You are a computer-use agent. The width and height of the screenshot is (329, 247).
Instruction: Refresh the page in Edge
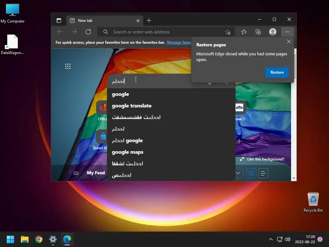[88, 32]
